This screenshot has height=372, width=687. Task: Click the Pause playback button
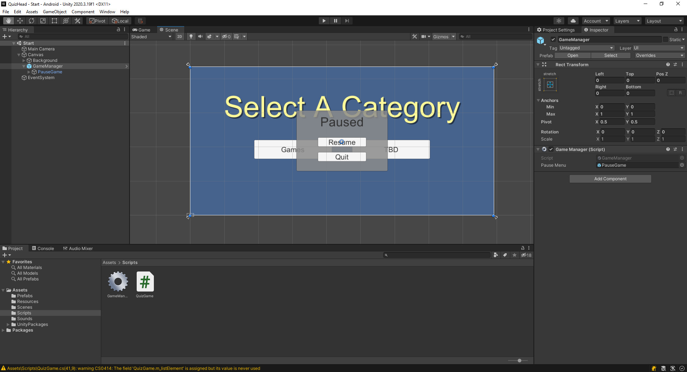pyautogui.click(x=335, y=21)
